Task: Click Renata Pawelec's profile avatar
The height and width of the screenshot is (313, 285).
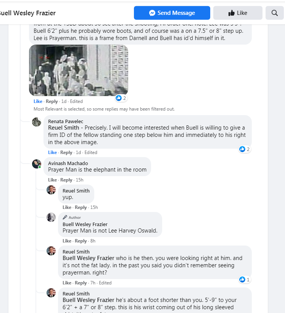Action: [37, 122]
